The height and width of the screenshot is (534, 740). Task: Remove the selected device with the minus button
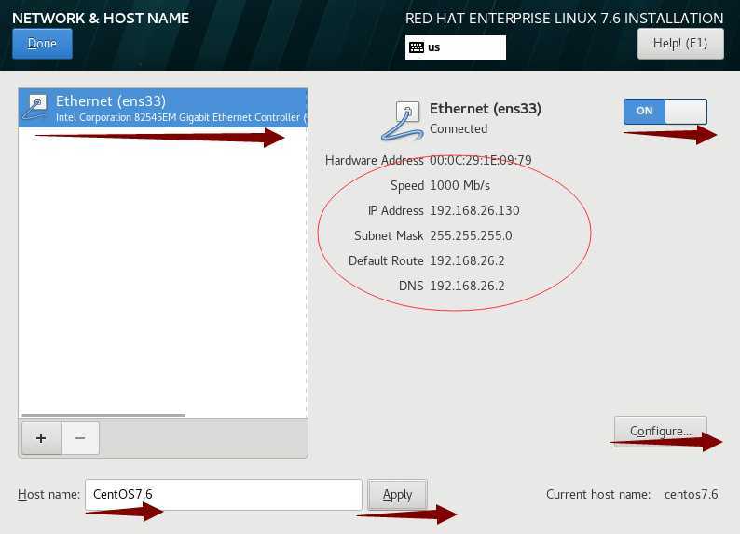pos(80,438)
